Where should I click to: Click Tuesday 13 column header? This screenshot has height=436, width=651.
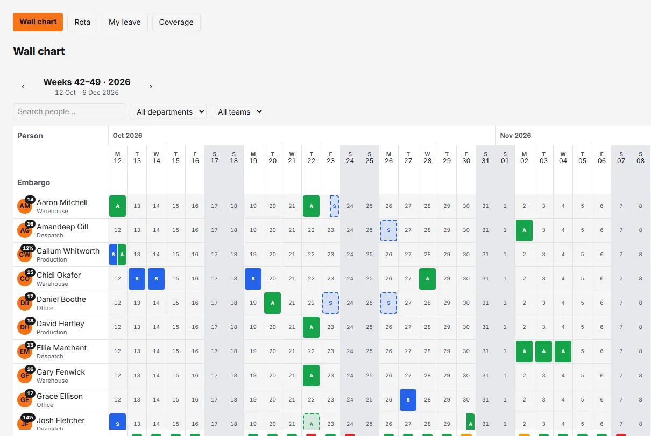tap(137, 158)
